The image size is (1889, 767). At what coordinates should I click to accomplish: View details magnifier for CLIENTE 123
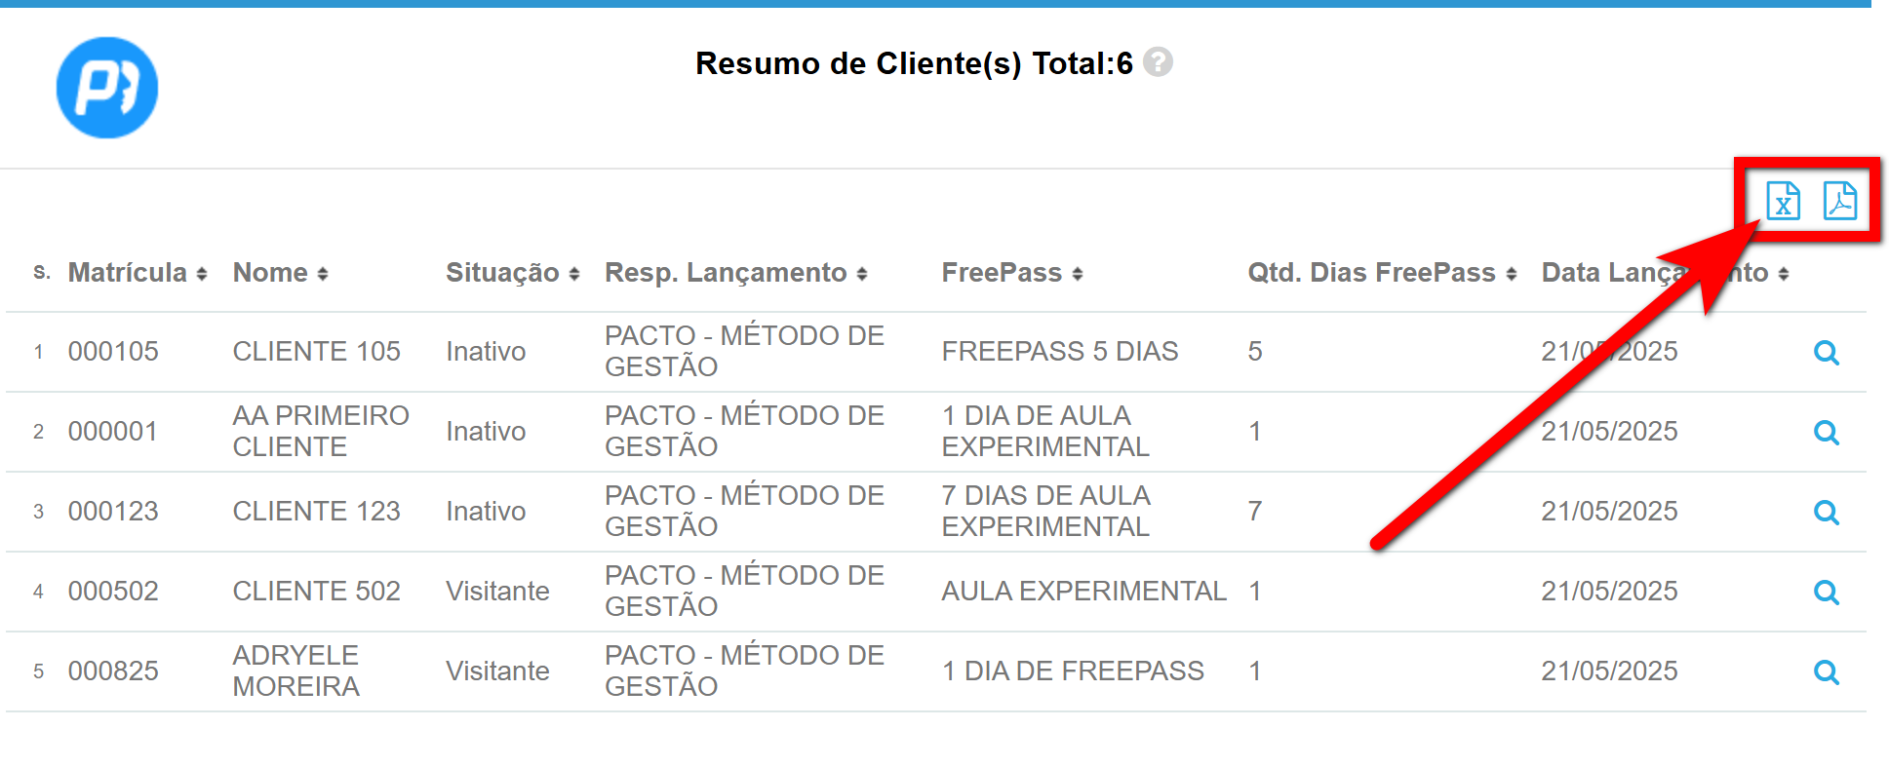coord(1826,513)
